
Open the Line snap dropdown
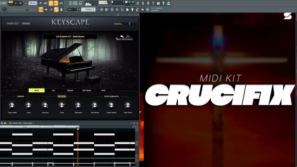pos(72,9)
